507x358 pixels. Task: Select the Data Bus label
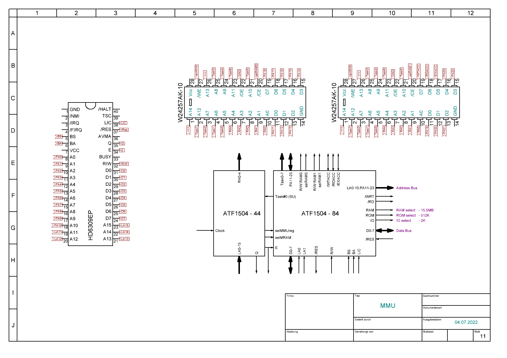(404, 231)
